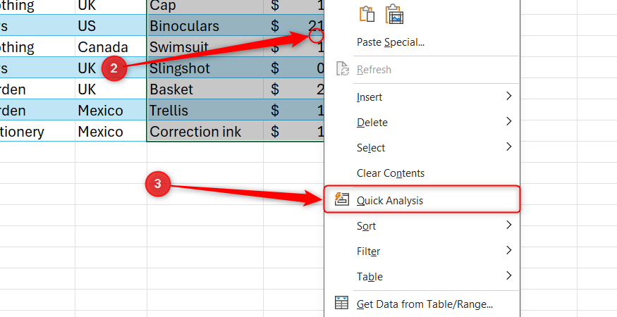Screen dimensions: 617x317
Task: Expand the Select submenu arrow
Action: [x=509, y=147]
